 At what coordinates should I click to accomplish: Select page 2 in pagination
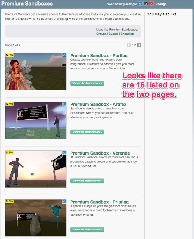click(135, 45)
